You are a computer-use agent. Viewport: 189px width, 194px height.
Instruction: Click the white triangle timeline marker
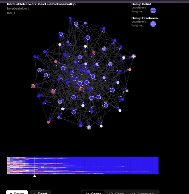[35, 176]
